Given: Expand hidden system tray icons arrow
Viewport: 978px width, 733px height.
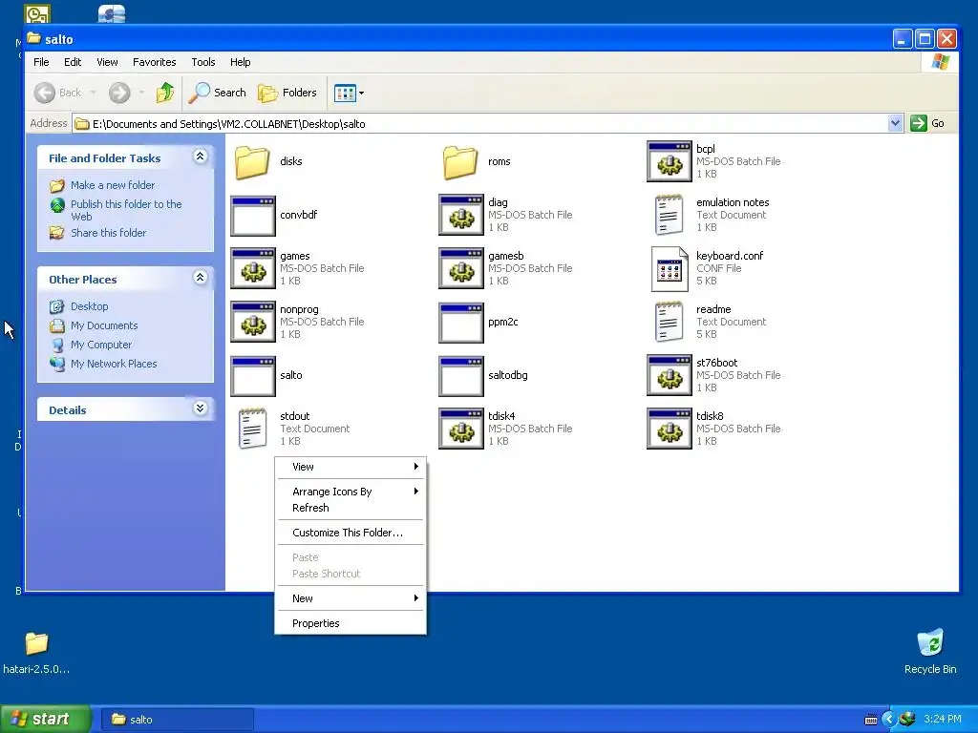Looking at the screenshot, I should (889, 720).
